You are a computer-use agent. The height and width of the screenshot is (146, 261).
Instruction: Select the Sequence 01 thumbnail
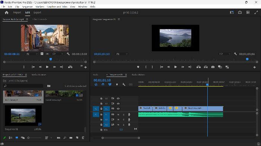click(x=23, y=116)
